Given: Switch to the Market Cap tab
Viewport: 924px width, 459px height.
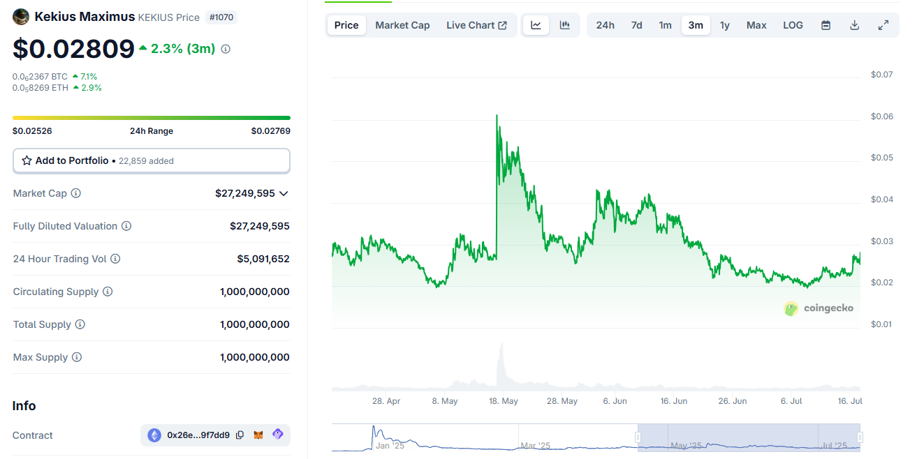Looking at the screenshot, I should click(402, 24).
